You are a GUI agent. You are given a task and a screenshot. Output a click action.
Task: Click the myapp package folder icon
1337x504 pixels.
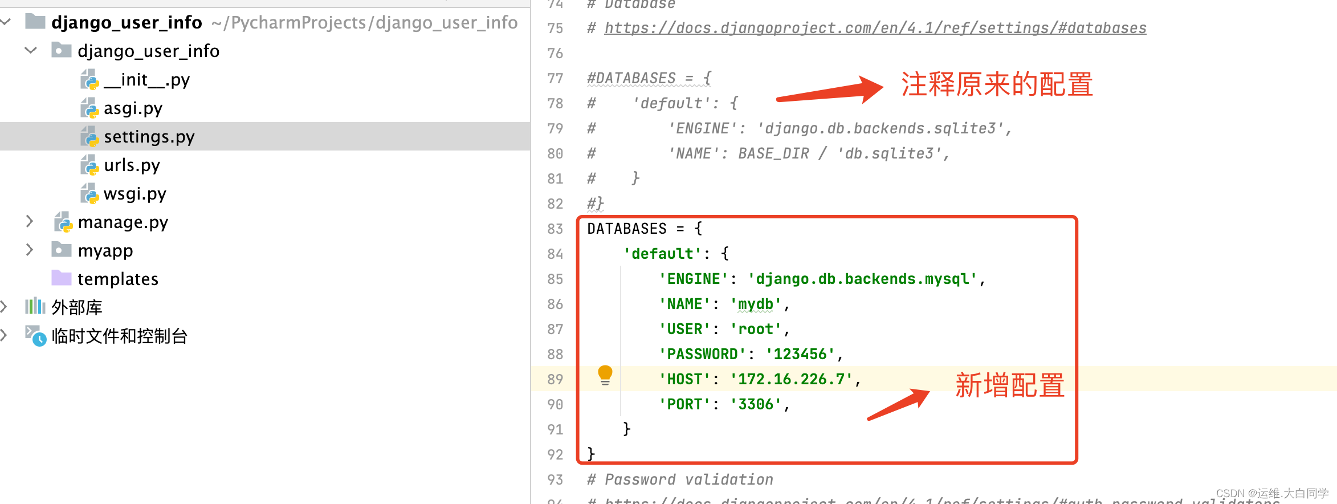[x=62, y=250]
